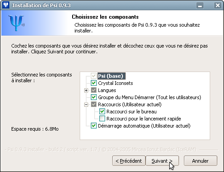This screenshot has width=224, height=172.
Task: Expand the Langues tree node
Action: click(86, 90)
